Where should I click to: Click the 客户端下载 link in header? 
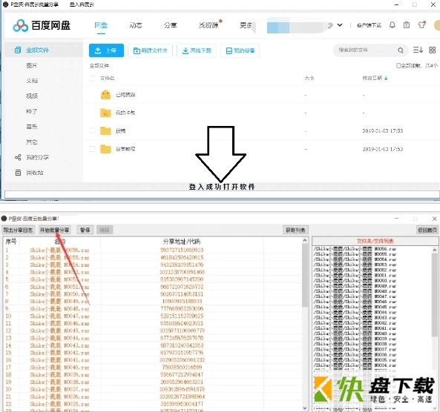[369, 25]
